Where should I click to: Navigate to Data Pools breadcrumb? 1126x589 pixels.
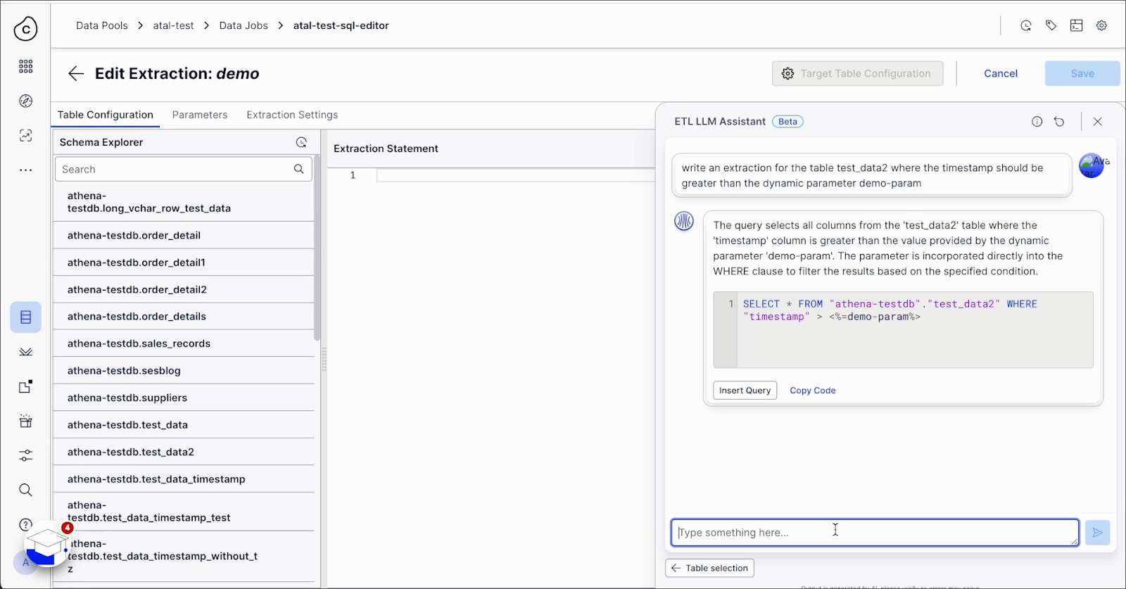102,25
